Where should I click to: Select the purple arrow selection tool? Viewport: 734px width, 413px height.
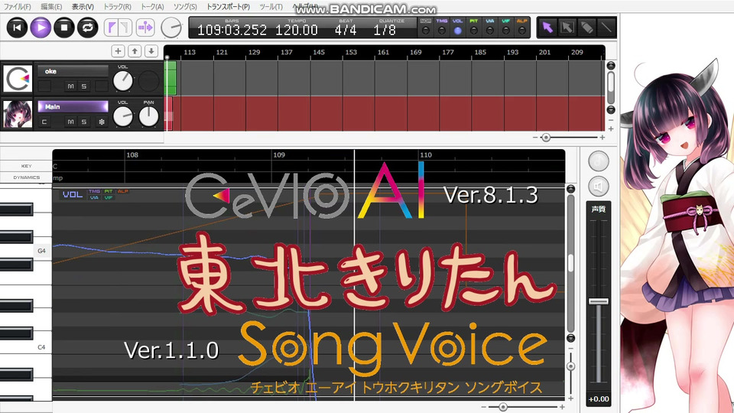point(547,28)
